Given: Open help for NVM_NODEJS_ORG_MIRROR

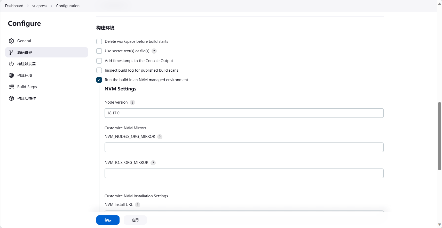Looking at the screenshot, I should click(x=160, y=137).
